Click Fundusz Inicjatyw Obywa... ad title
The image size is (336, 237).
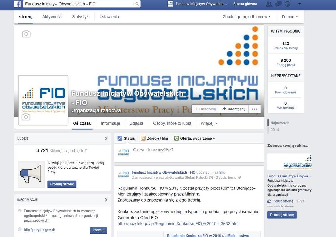[289, 176]
